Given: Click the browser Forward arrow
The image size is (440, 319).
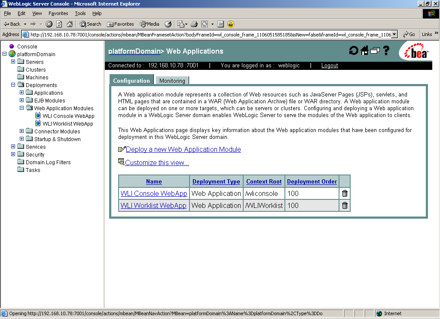Looking at the screenshot, I should pyautogui.click(x=33, y=24).
